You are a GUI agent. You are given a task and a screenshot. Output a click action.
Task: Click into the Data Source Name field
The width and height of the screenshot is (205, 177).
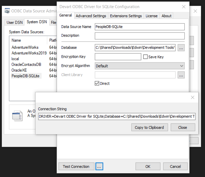tap(140, 27)
